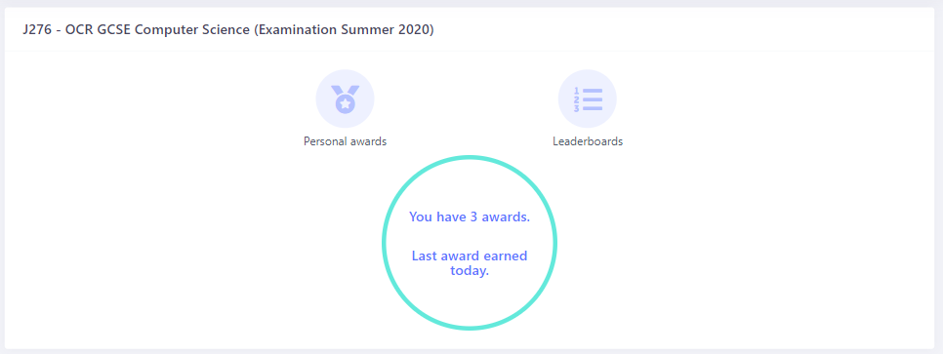This screenshot has width=943, height=354.
Task: Open the Personal awards medal icon
Action: click(x=345, y=98)
